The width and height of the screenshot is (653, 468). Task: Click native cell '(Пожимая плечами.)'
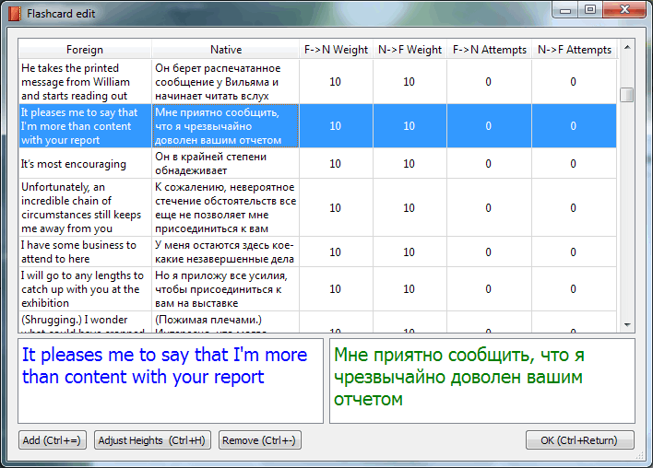pyautogui.click(x=225, y=322)
